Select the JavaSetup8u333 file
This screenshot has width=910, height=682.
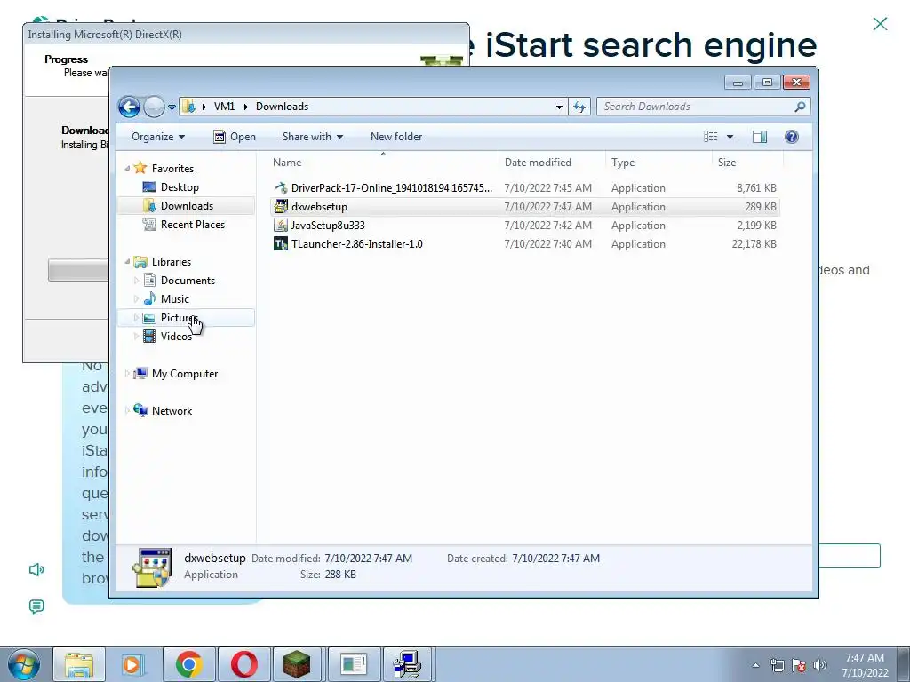point(524,225)
